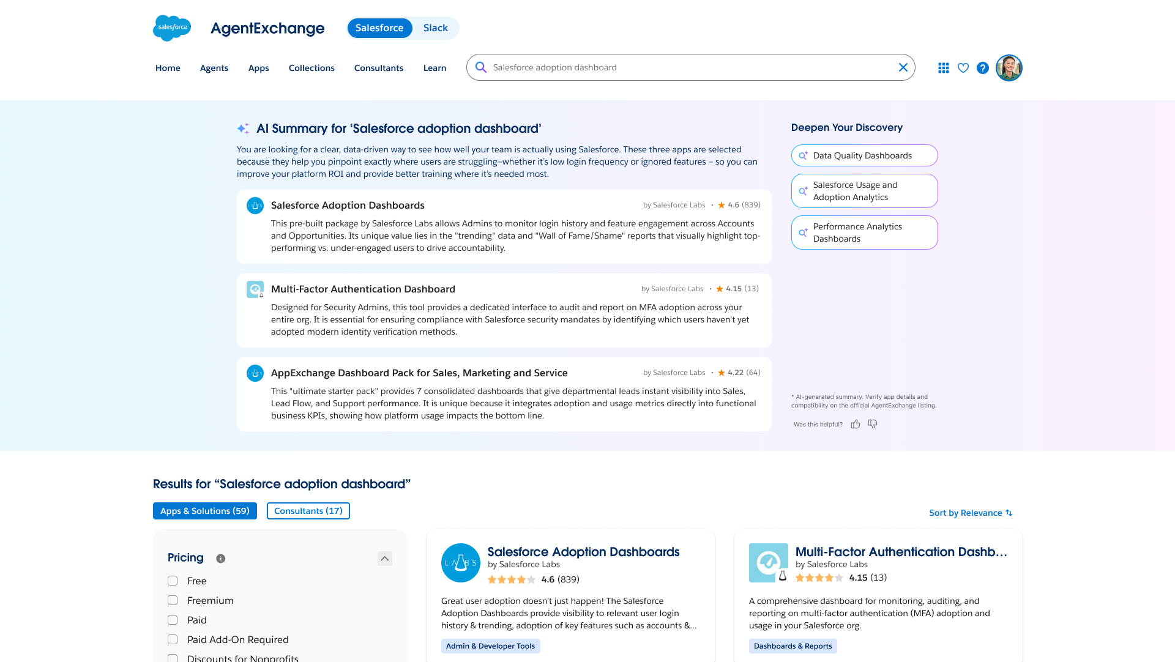Open the app launcher grid icon
This screenshot has height=662, width=1175.
(x=944, y=68)
